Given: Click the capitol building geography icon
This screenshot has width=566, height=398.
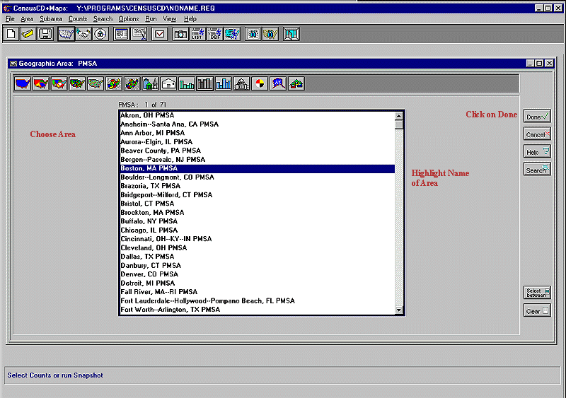Looking at the screenshot, I should [x=242, y=84].
